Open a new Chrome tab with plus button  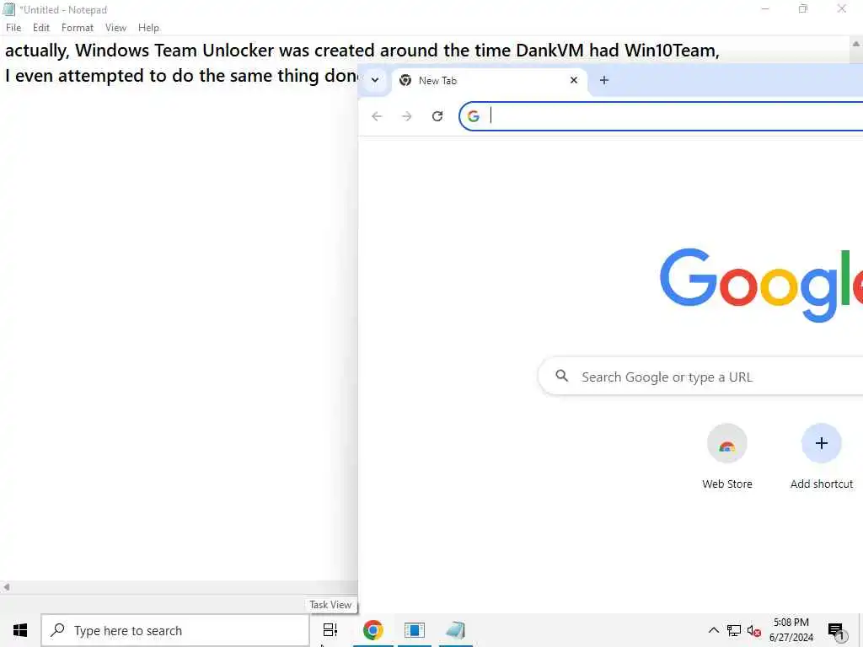tap(603, 80)
